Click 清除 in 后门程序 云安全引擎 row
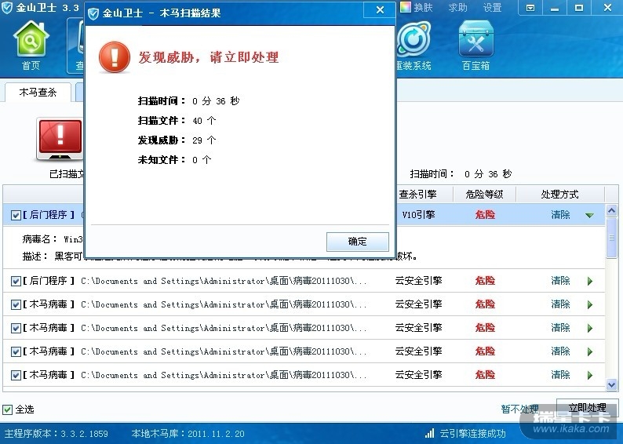This screenshot has width=623, height=444. [560, 281]
